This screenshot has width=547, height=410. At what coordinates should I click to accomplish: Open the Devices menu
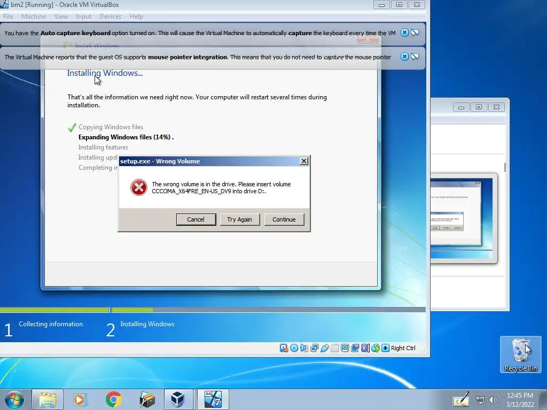coord(111,17)
